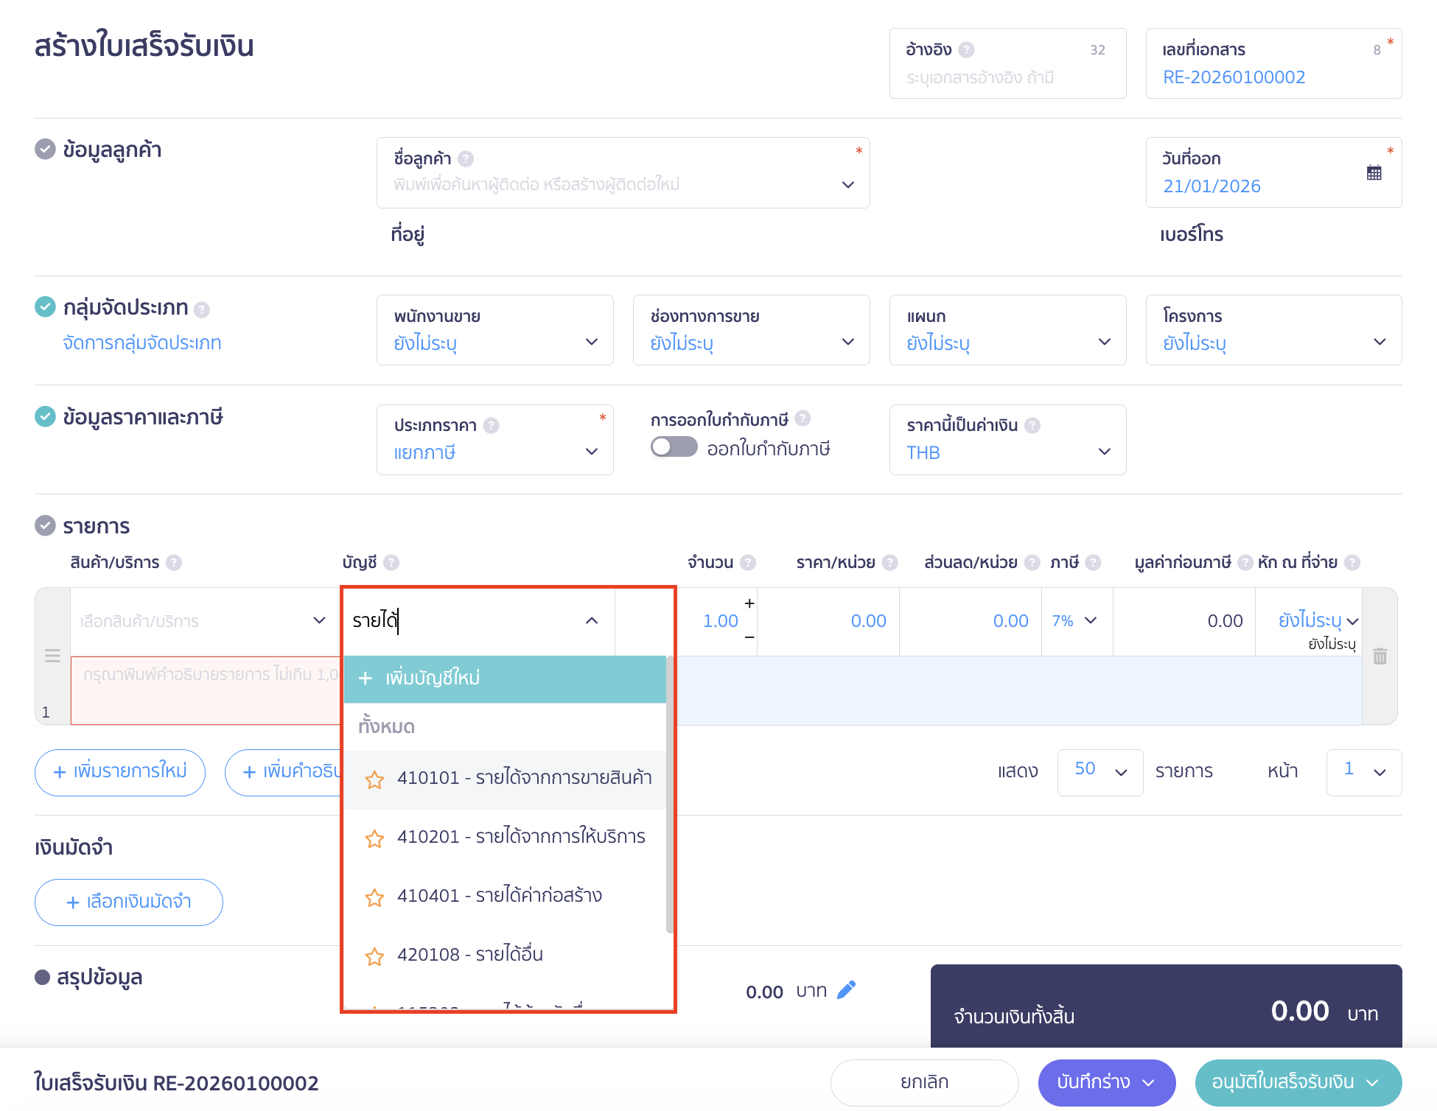The image size is (1437, 1111).
Task: Click the เพิ่มรายการใหม่ button
Action: click(120, 771)
